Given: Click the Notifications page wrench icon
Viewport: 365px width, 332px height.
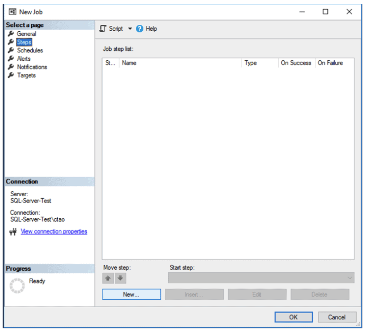Looking at the screenshot, I should pyautogui.click(x=11, y=67).
